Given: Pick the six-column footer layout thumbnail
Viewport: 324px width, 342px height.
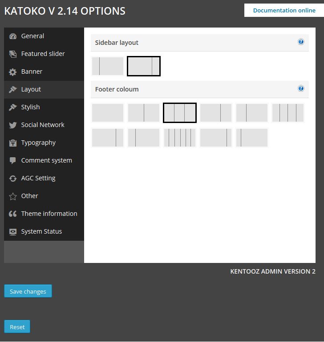Looking at the screenshot, I should coord(180,138).
